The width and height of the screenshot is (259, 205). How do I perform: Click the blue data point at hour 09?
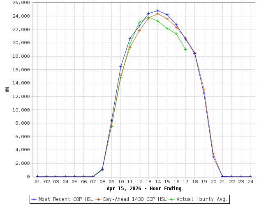[111, 121]
